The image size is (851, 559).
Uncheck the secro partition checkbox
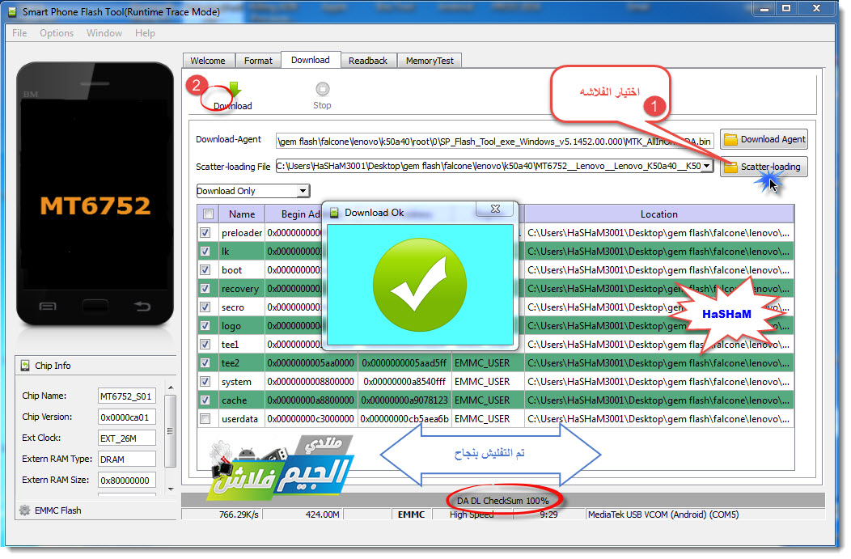click(x=205, y=307)
